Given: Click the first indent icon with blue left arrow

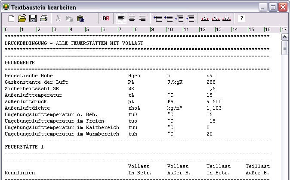Looking at the screenshot, I should click(x=158, y=19).
